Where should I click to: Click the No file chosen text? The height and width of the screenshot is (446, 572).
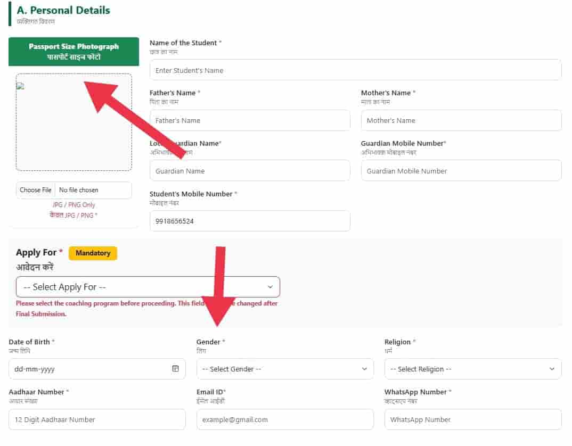pos(78,190)
